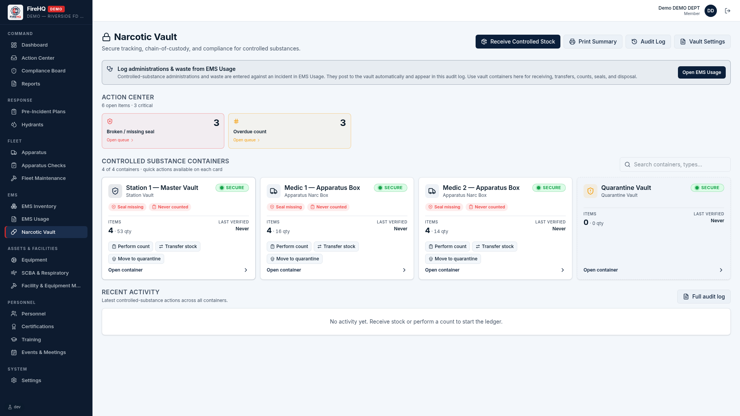Transfer stock from Medic 1 Apparatus Box
This screenshot has width=740, height=416.
tap(336, 247)
